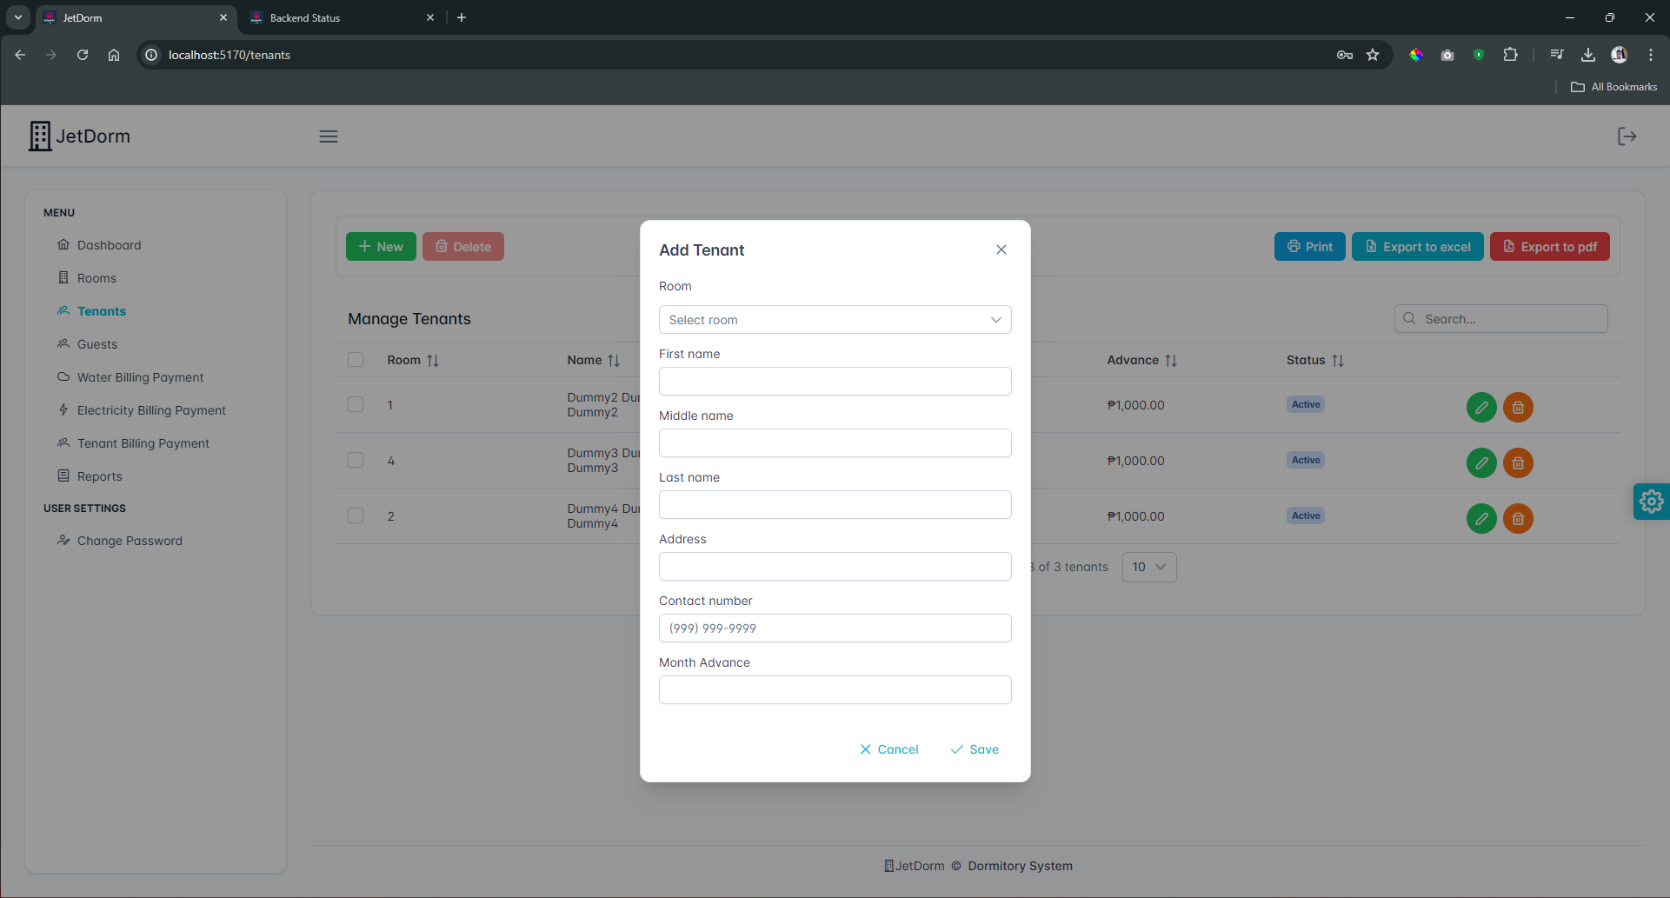This screenshot has width=1670, height=898.
Task: Close the Add Tenant dialog
Action: 1001,249
